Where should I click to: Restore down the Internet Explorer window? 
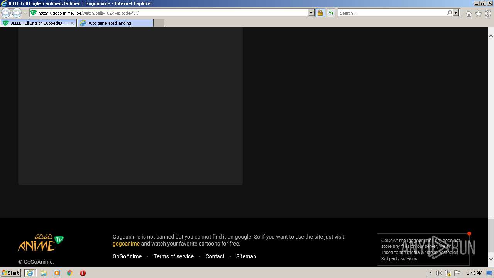[483, 3]
